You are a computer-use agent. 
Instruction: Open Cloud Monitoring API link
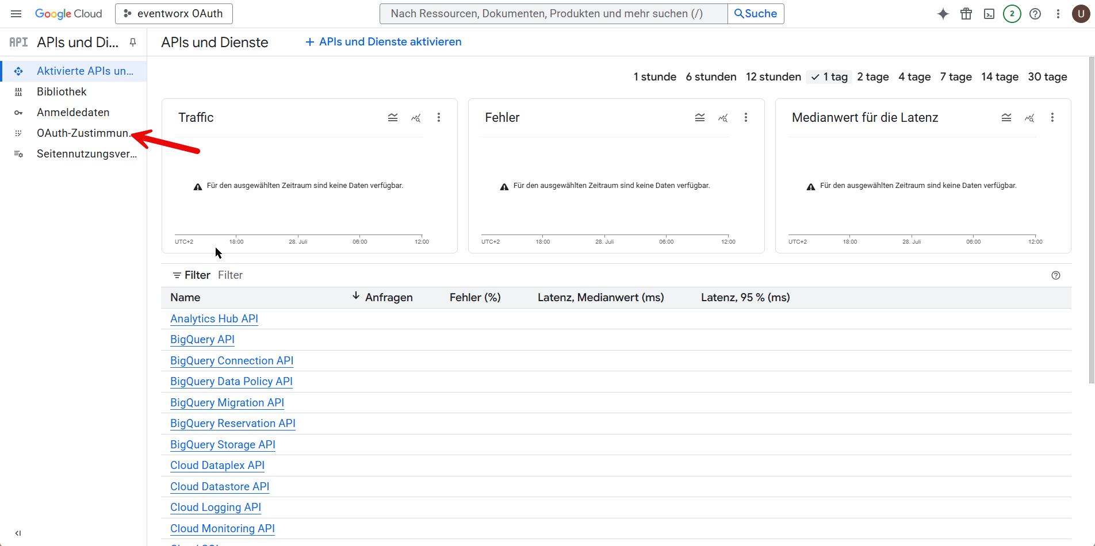tap(223, 529)
